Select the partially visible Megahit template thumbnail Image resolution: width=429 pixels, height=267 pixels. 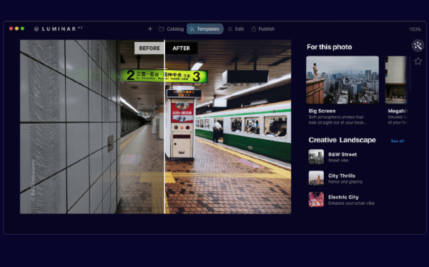click(396, 80)
